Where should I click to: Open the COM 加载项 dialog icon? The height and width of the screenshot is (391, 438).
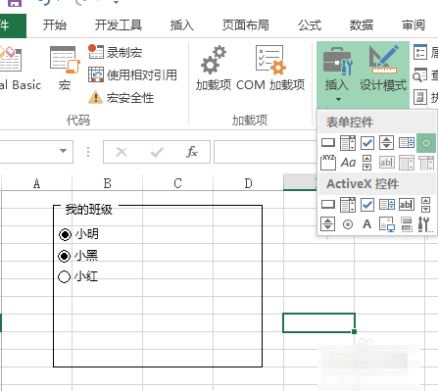click(270, 68)
